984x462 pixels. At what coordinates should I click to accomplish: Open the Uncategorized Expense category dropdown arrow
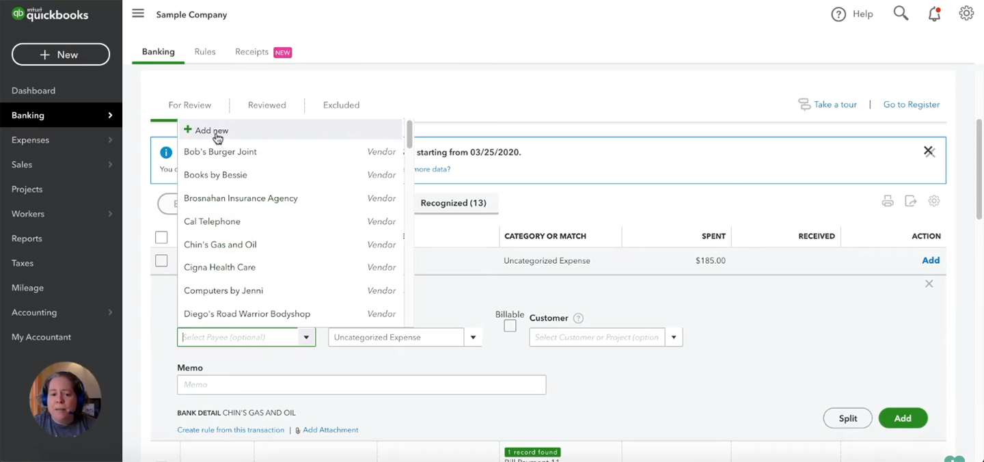coord(473,337)
